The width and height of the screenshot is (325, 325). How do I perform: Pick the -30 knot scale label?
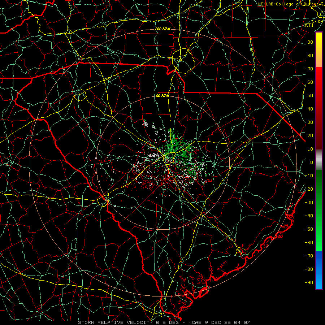pos(309,203)
